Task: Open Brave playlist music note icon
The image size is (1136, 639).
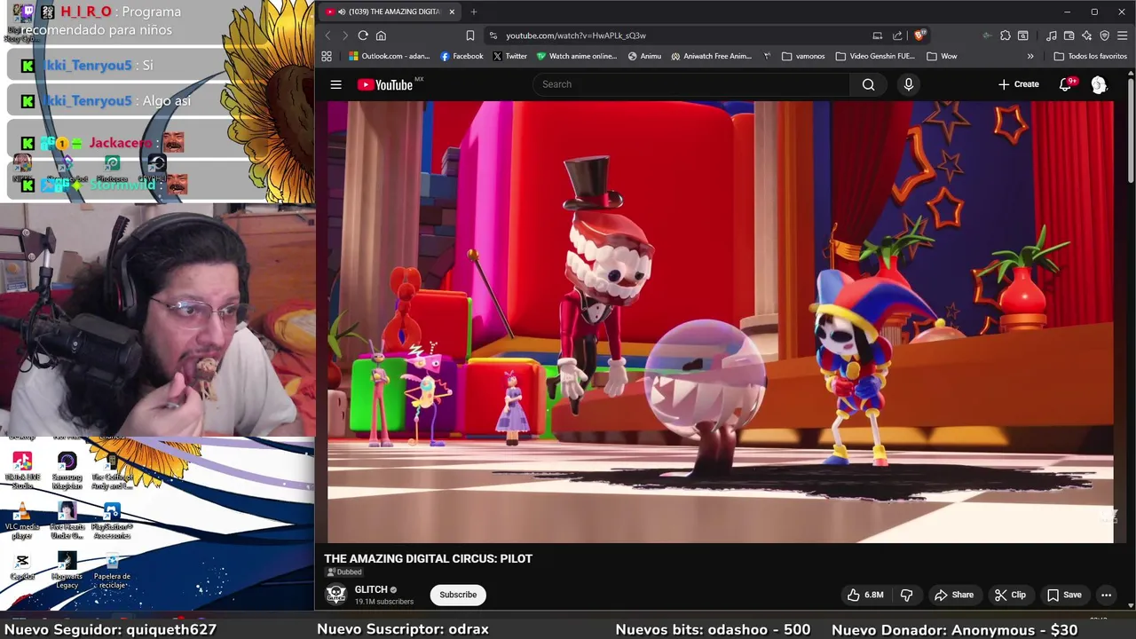Action: click(x=1051, y=35)
